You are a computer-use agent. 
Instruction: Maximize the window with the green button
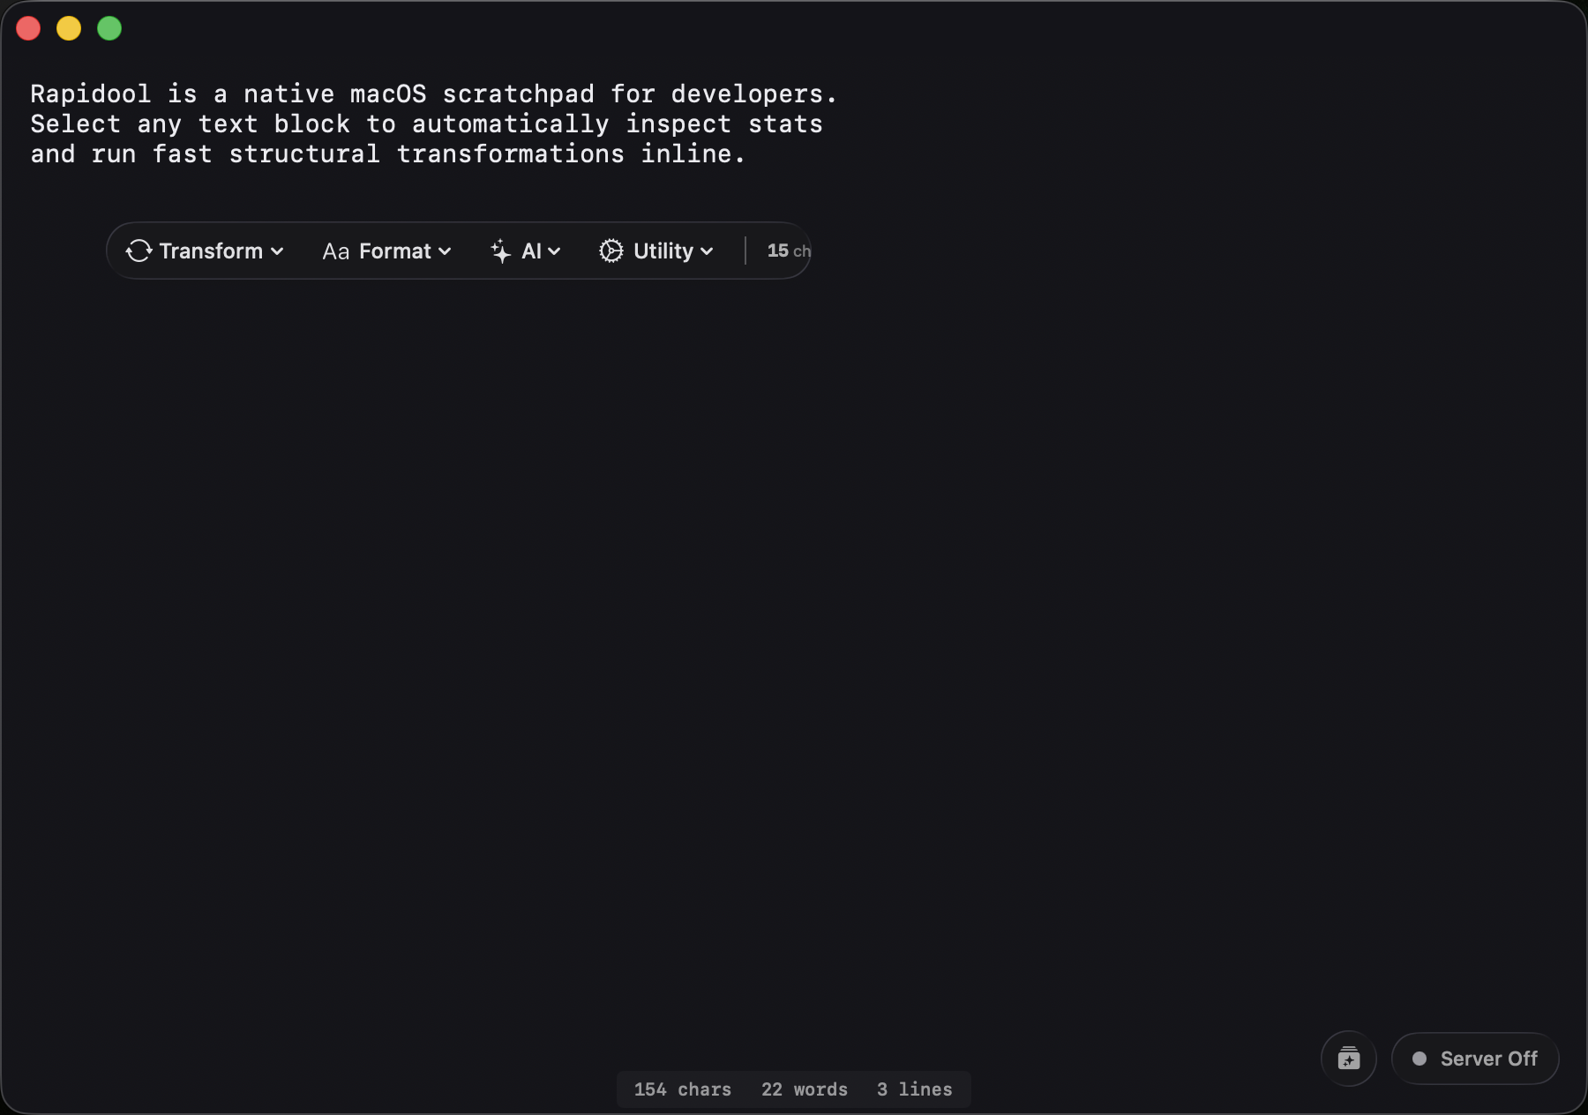[x=109, y=28]
